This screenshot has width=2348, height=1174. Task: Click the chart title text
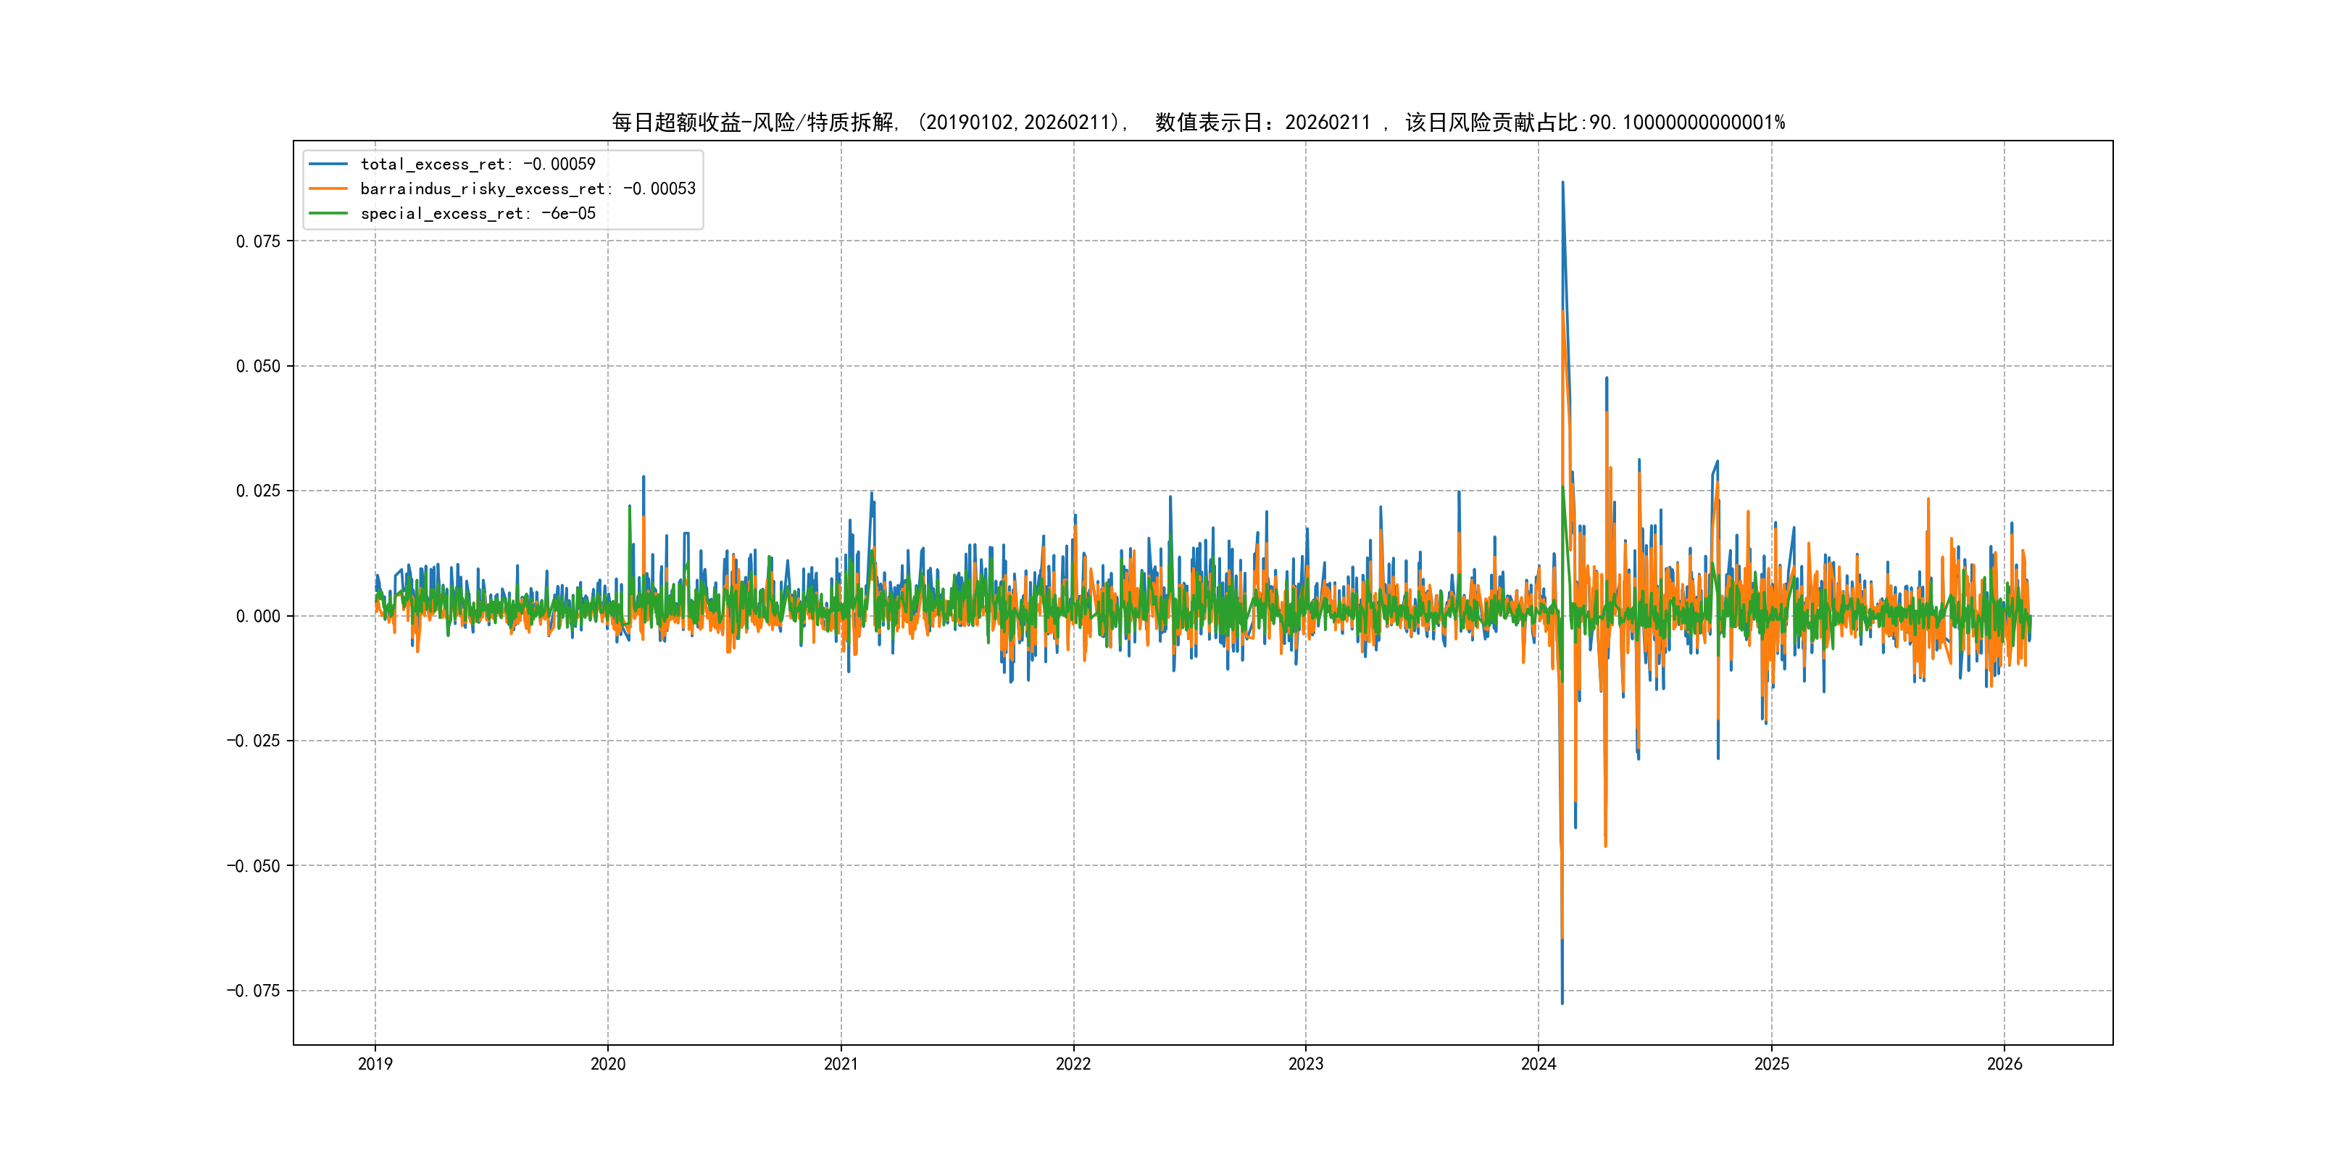coord(1198,122)
